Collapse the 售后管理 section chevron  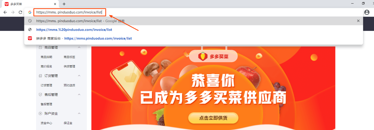pos(79,95)
